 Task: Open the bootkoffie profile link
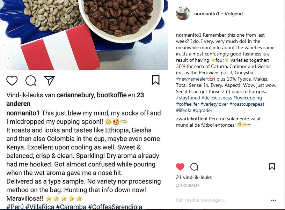click(112, 95)
